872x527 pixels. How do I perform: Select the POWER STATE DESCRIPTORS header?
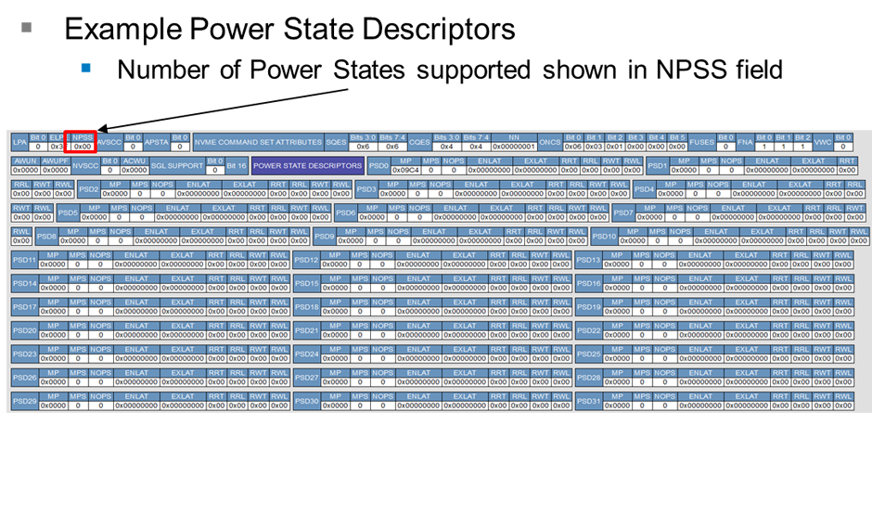click(x=307, y=166)
